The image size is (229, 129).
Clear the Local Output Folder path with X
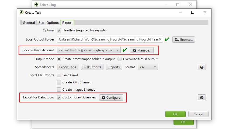(160, 39)
